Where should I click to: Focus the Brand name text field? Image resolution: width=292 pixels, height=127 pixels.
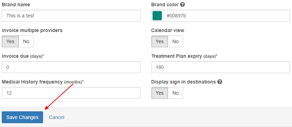(x=71, y=16)
